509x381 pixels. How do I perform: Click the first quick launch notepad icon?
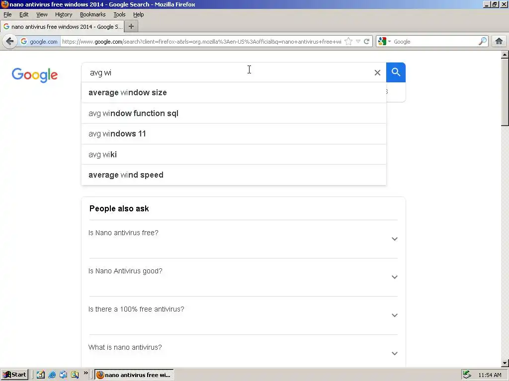coord(41,375)
